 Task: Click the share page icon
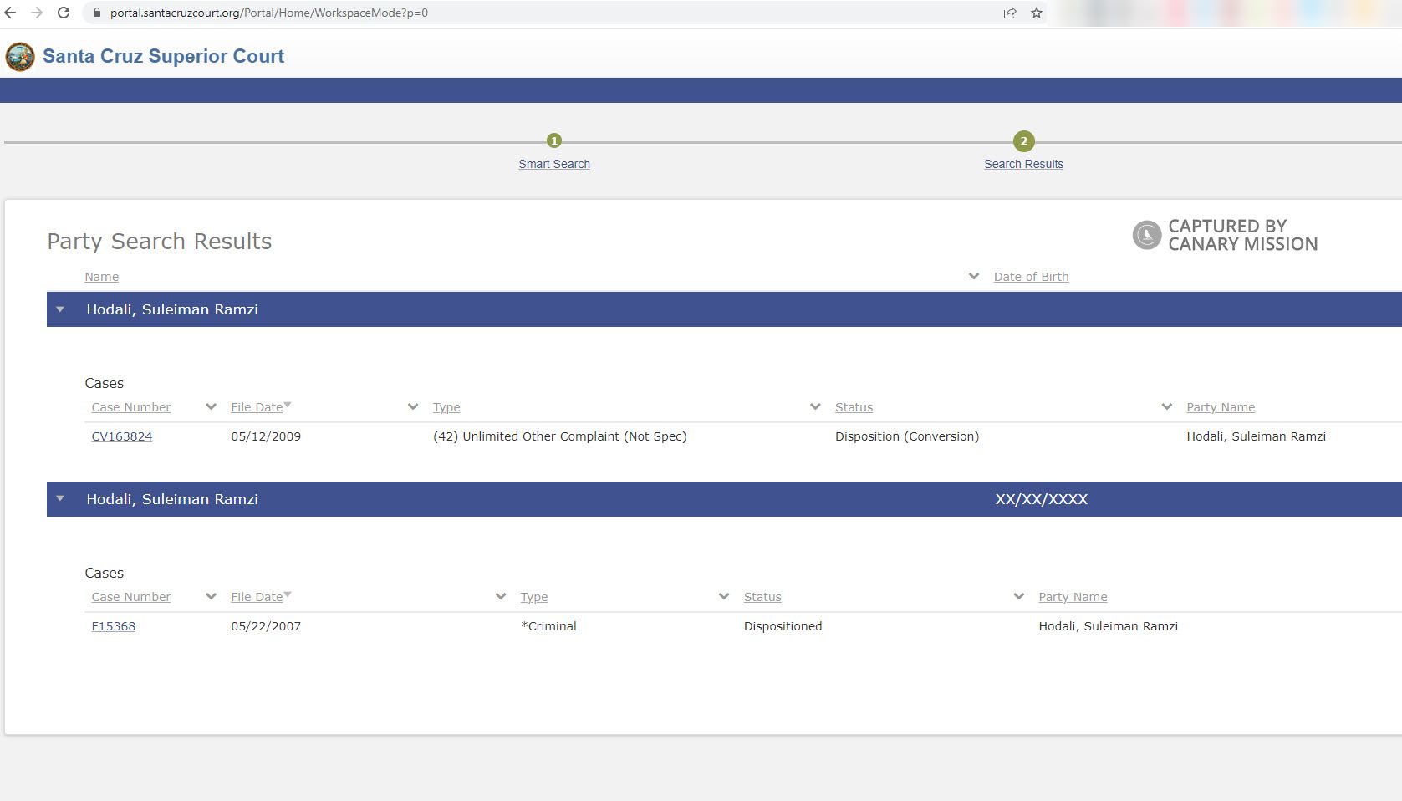(1010, 13)
